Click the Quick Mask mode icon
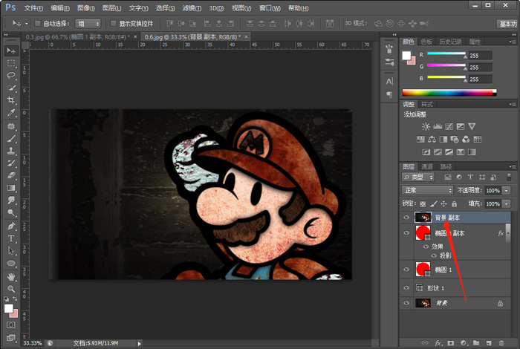The image size is (520, 349). pyautogui.click(x=11, y=324)
